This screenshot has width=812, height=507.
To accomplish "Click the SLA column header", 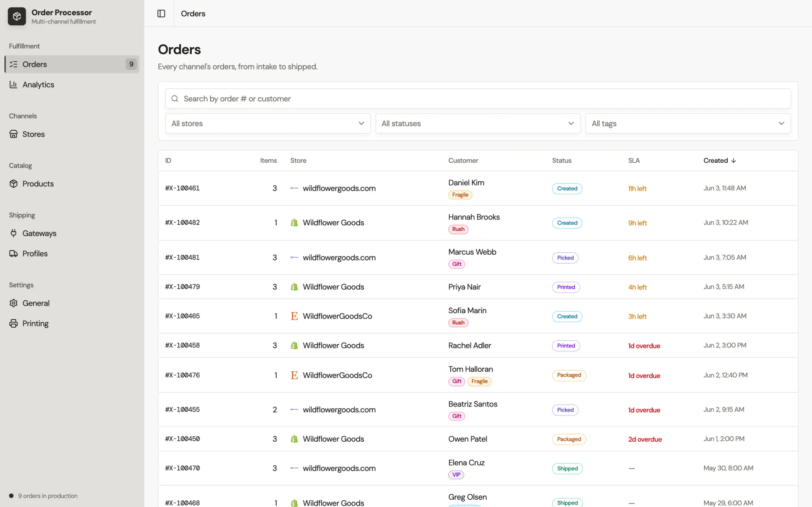I will click(x=634, y=161).
